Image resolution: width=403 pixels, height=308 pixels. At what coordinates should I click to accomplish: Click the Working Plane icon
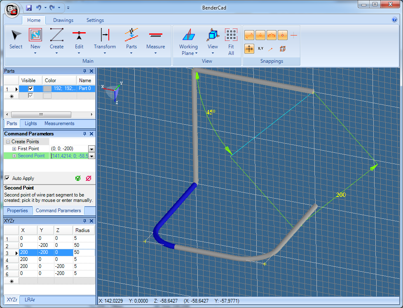pos(189,35)
